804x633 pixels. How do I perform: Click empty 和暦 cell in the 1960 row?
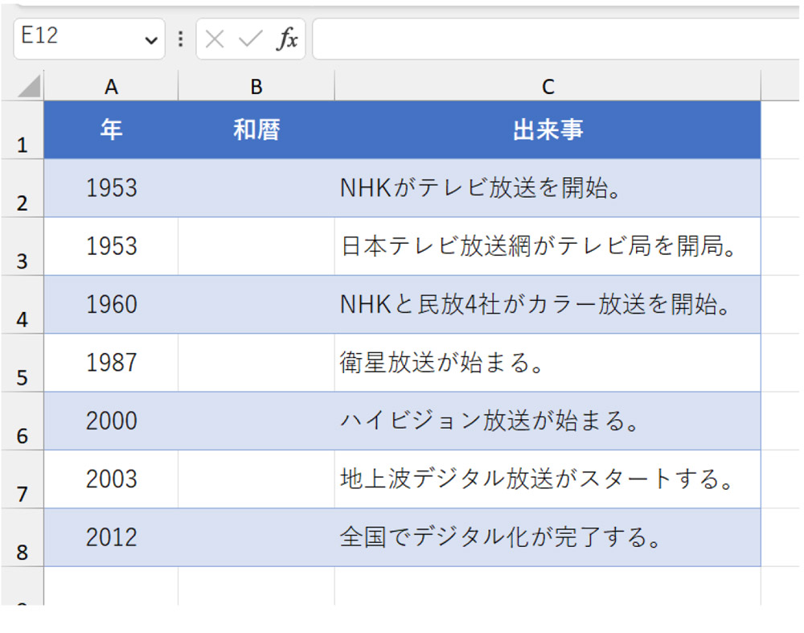coord(256,305)
